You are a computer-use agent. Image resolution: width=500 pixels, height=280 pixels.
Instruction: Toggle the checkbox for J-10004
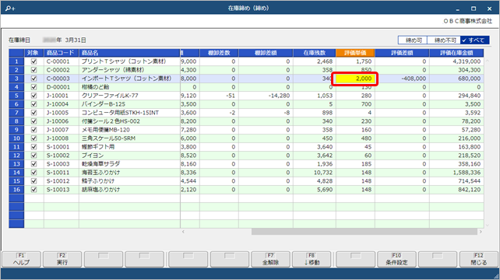[33, 104]
